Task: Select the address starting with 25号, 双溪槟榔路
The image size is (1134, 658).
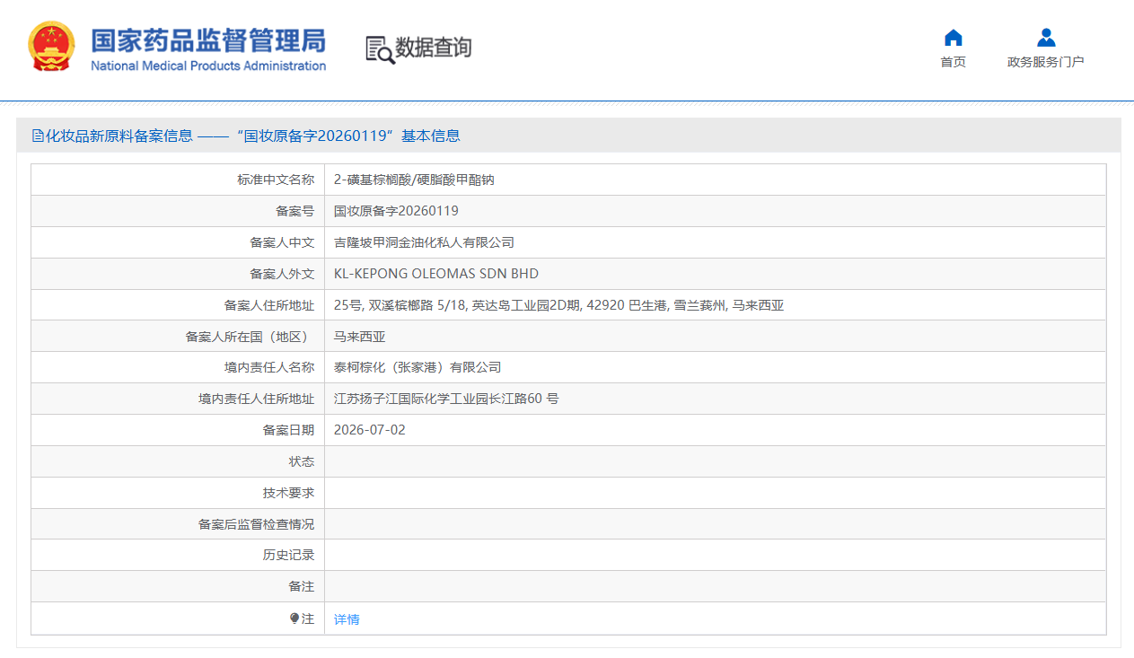Action: point(558,305)
